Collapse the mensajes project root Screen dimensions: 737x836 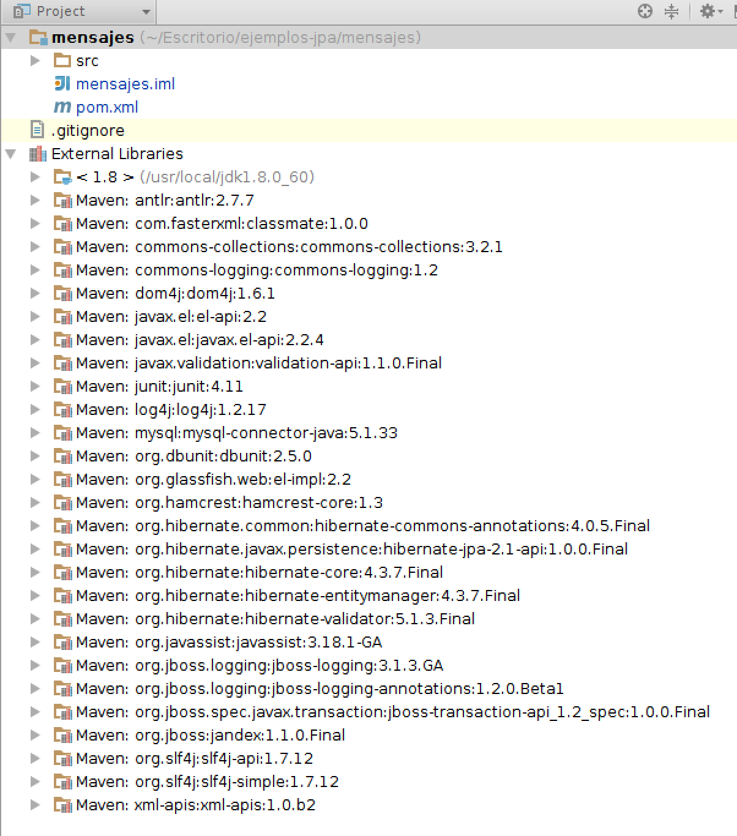coord(10,37)
